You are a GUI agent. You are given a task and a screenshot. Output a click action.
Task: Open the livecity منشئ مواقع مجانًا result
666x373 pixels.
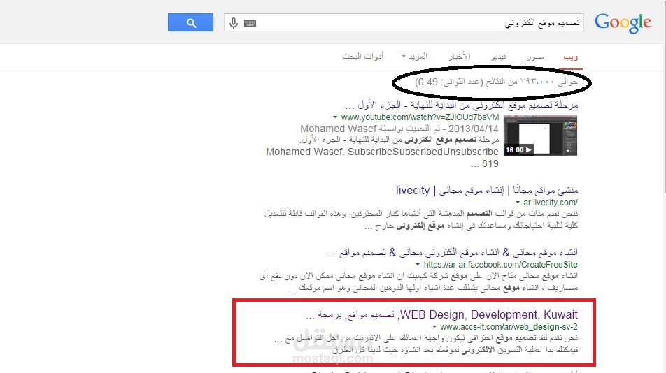tap(487, 190)
